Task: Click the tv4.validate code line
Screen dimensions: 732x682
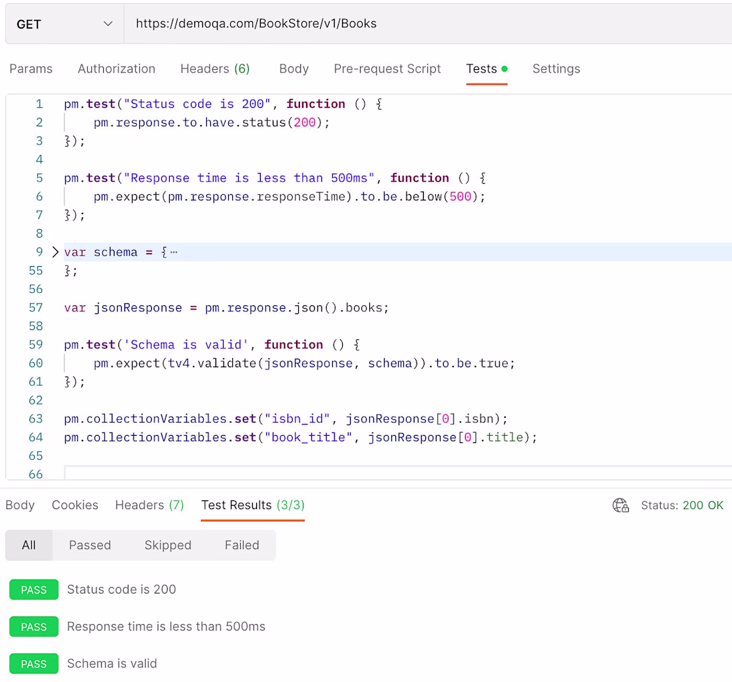Action: coord(304,363)
